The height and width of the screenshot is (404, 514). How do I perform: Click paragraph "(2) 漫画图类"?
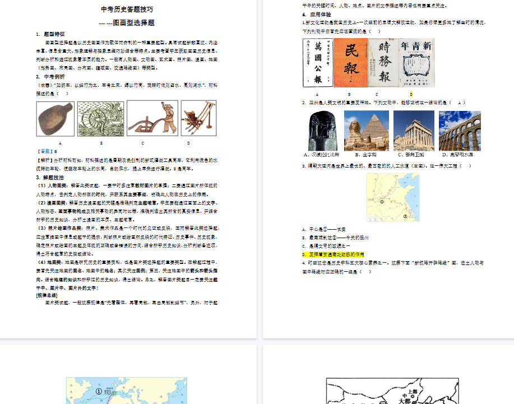[x=127, y=211]
